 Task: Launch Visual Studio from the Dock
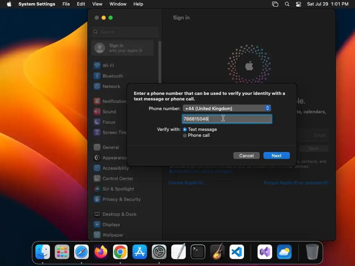pyautogui.click(x=265, y=252)
